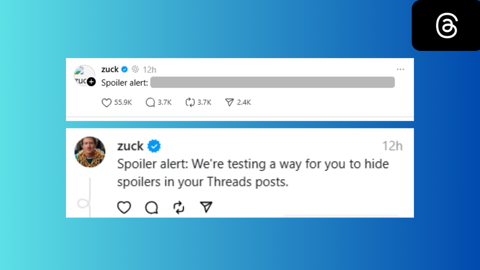Click the top post's 12h timestamp

[149, 70]
